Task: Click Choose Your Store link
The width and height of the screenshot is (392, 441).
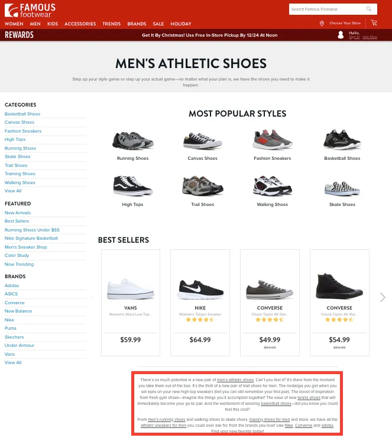Action: pyautogui.click(x=345, y=23)
